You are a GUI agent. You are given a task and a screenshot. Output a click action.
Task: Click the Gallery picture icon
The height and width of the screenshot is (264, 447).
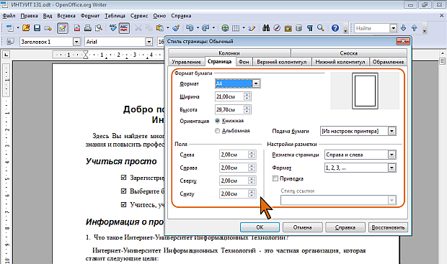click(x=288, y=28)
